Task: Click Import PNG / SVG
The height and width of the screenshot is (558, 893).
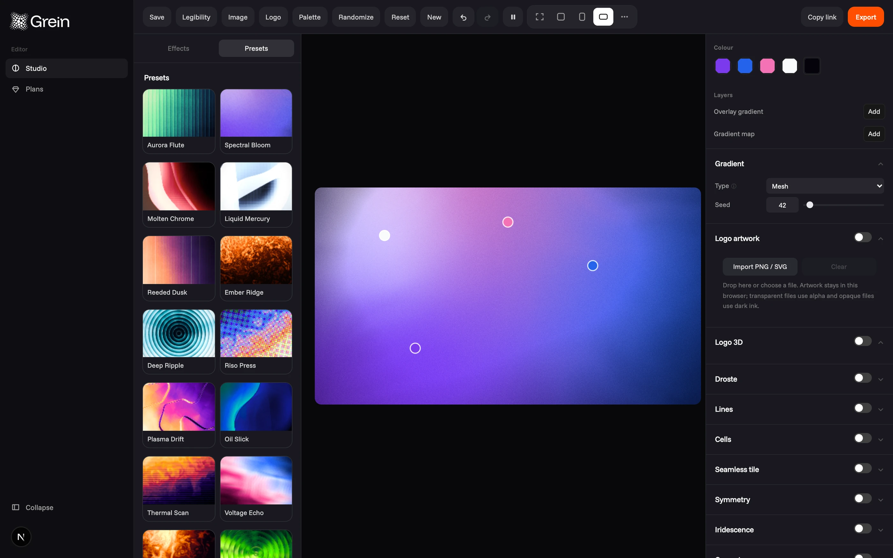Action: pyautogui.click(x=760, y=267)
